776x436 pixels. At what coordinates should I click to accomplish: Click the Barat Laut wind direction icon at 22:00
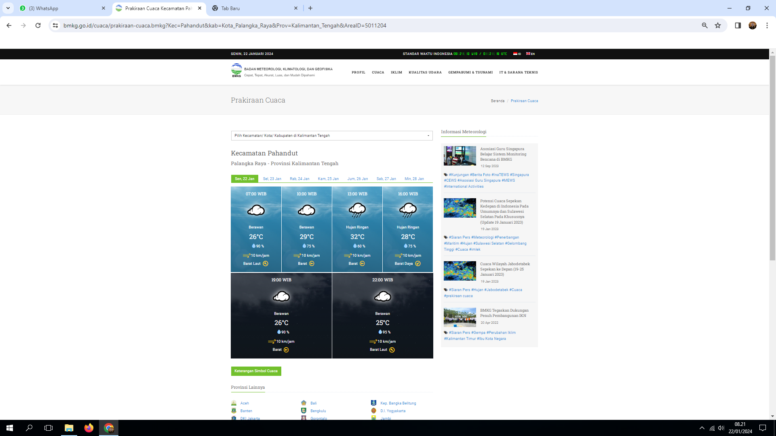[392, 350]
